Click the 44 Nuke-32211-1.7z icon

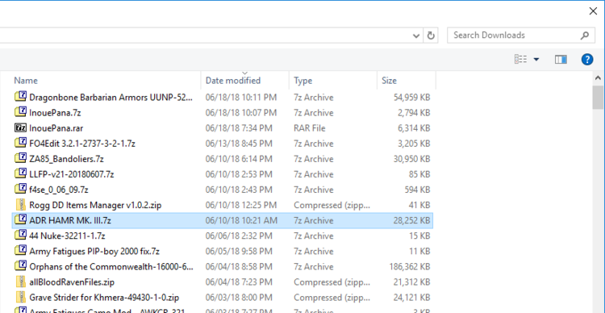(x=20, y=236)
